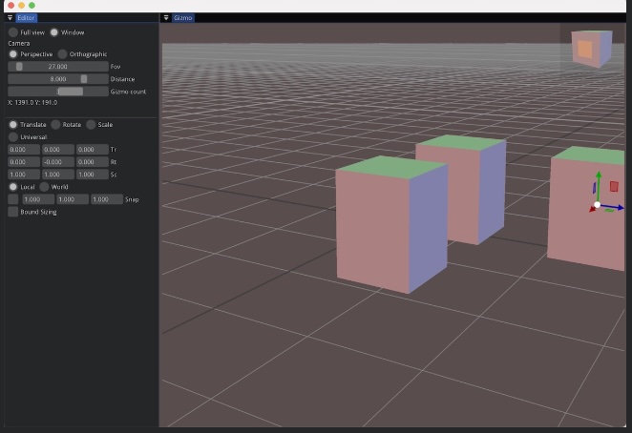Collapse the Gizmo window using its triangle
This screenshot has width=632, height=433.
pyautogui.click(x=166, y=18)
